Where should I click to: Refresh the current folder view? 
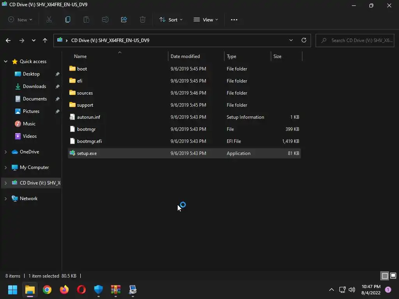304,40
